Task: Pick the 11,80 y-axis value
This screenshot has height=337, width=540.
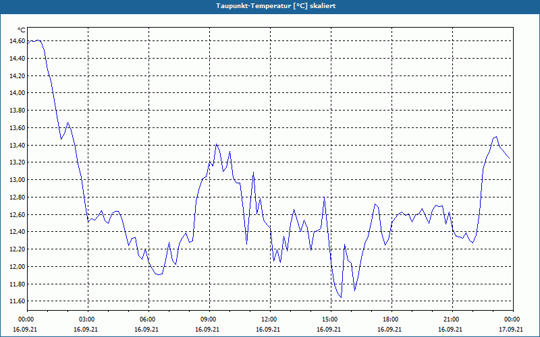Action: (x=18, y=284)
